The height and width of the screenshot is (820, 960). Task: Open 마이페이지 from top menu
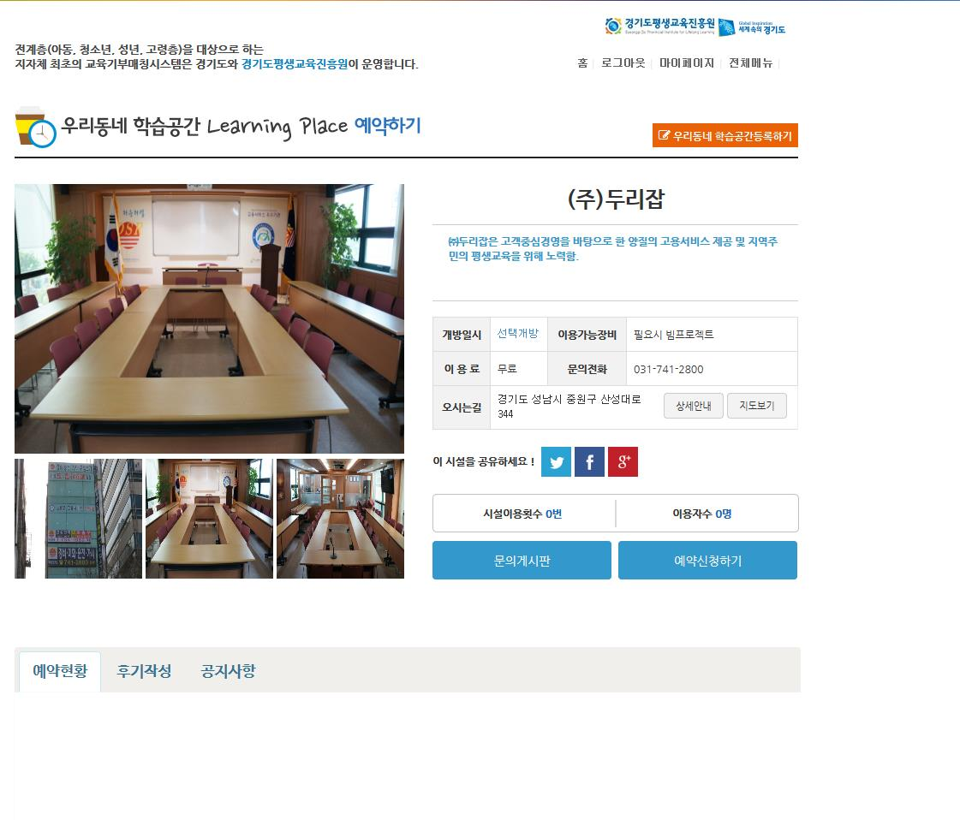[x=686, y=63]
